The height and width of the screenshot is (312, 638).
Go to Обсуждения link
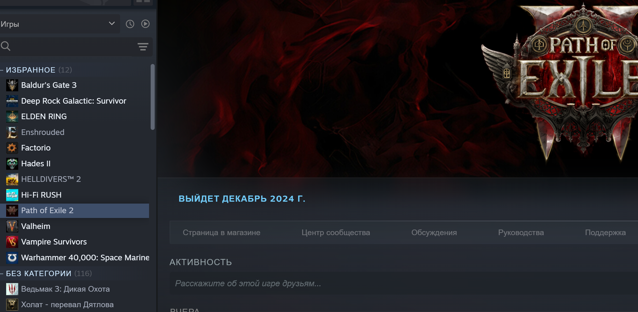pos(434,232)
